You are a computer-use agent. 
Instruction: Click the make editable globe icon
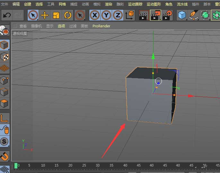pos(4,30)
